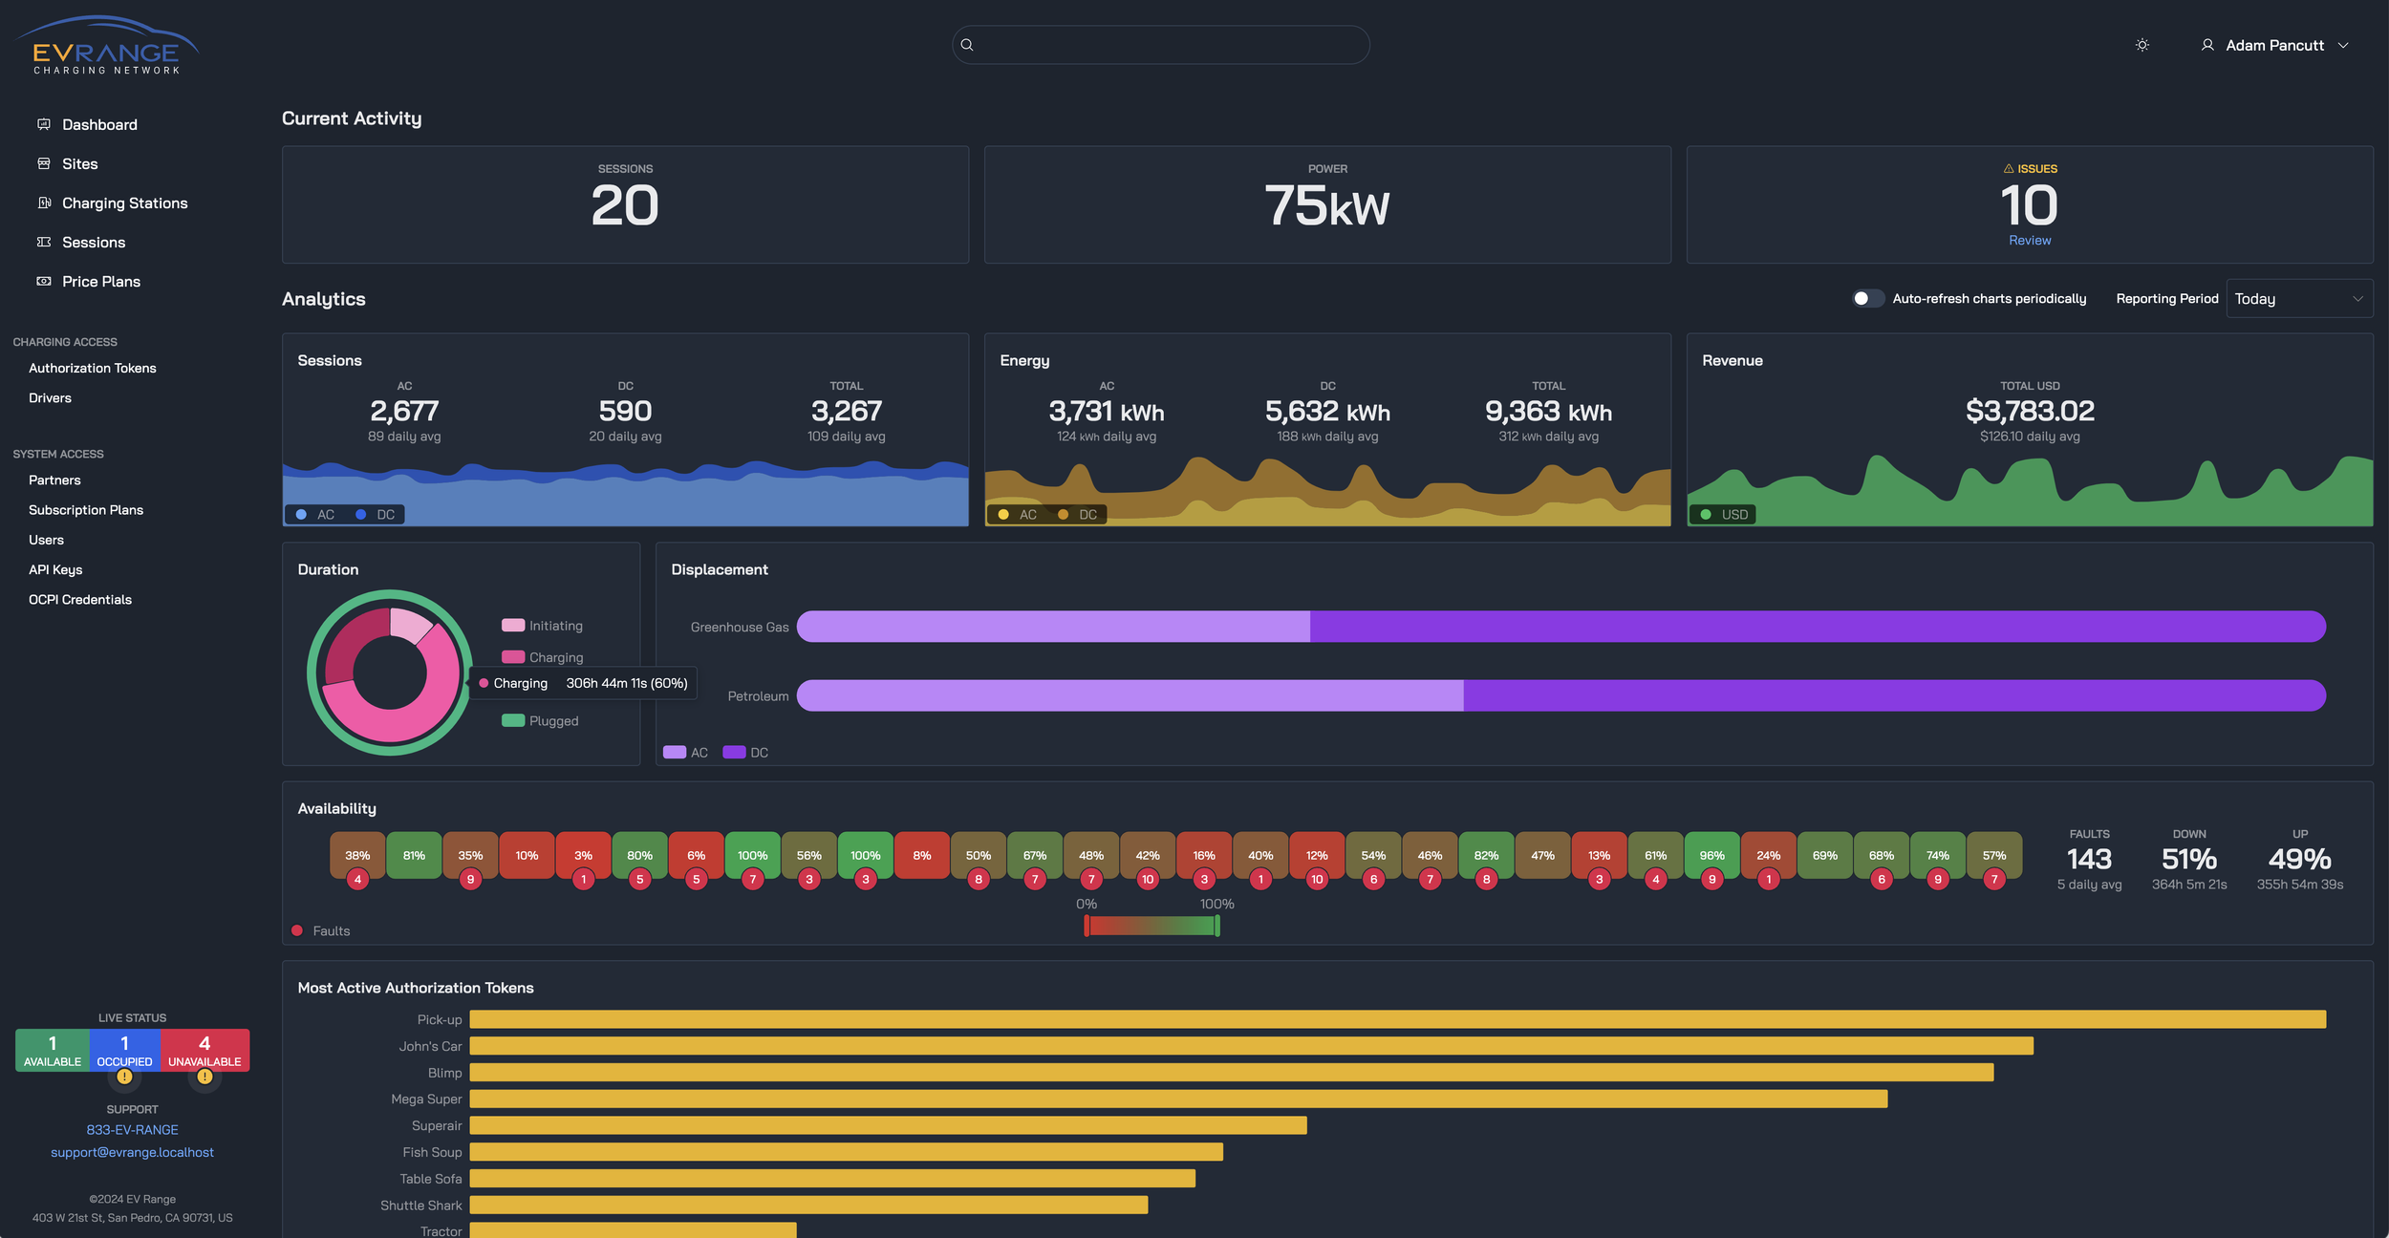Click the user profile icon
Viewport: 2389px width, 1238px height.
(x=2206, y=45)
